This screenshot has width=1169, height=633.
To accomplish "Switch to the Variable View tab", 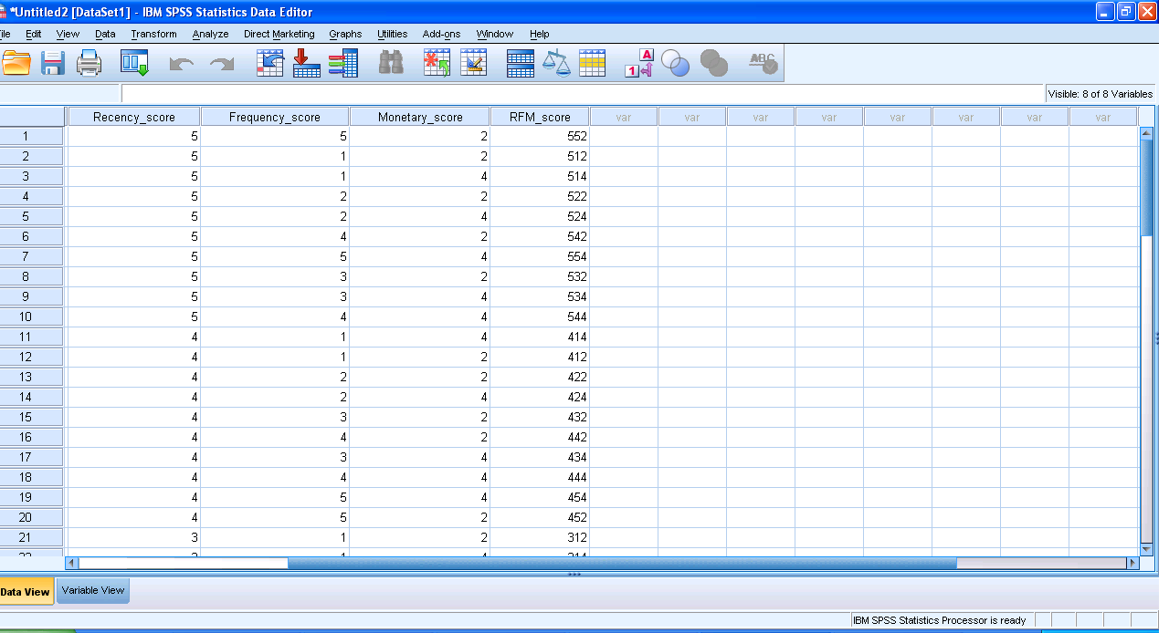I will pos(93,590).
